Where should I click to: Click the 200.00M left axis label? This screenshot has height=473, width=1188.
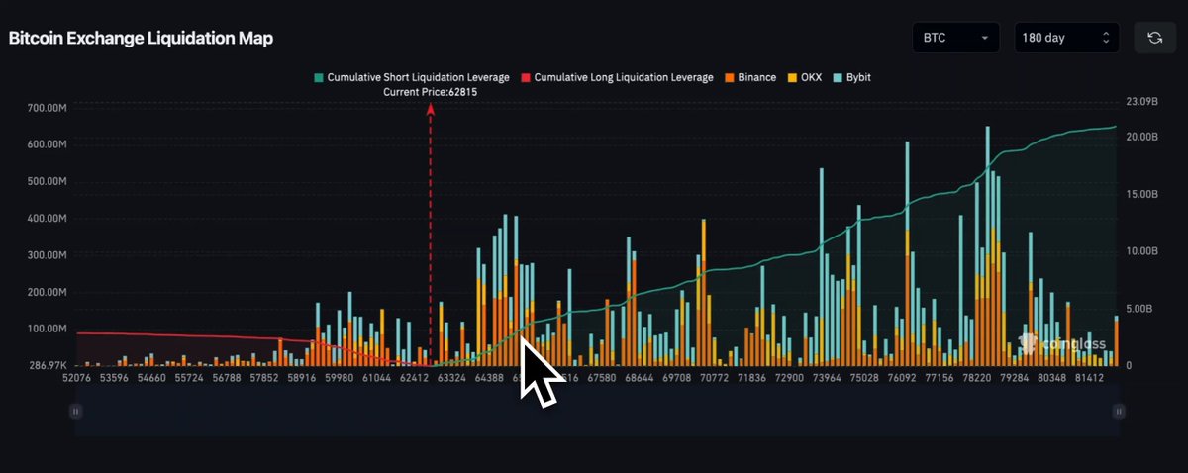(47, 292)
